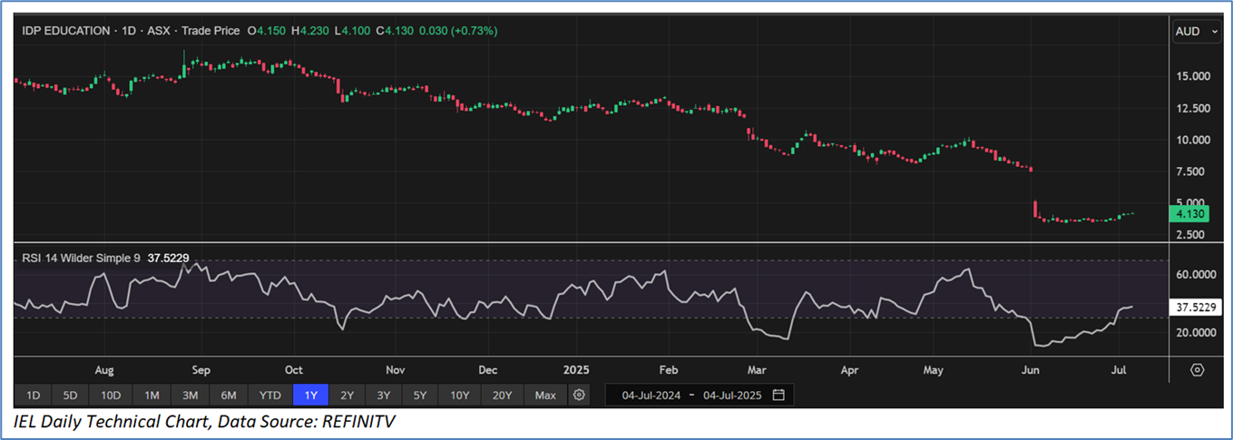Click the start date 04-Jul-2024
The width and height of the screenshot is (1233, 440).
pyautogui.click(x=652, y=396)
